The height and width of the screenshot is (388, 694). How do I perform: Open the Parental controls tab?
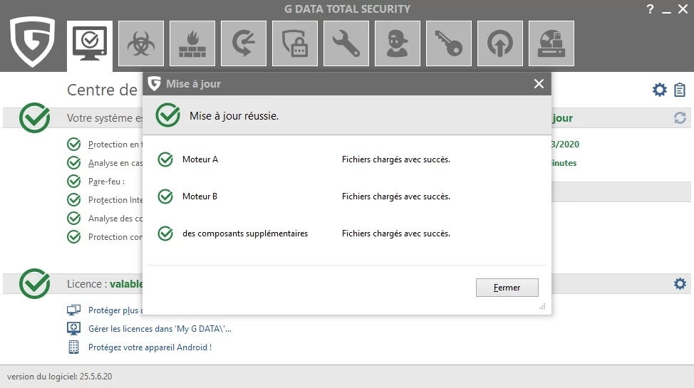coord(398,43)
